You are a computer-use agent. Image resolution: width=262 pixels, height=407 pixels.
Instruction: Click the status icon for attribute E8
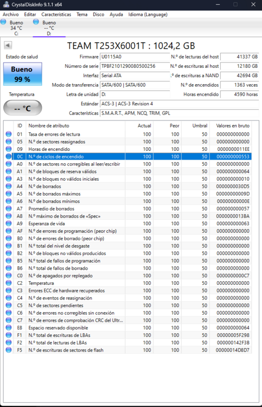pyautogui.click(x=9, y=328)
